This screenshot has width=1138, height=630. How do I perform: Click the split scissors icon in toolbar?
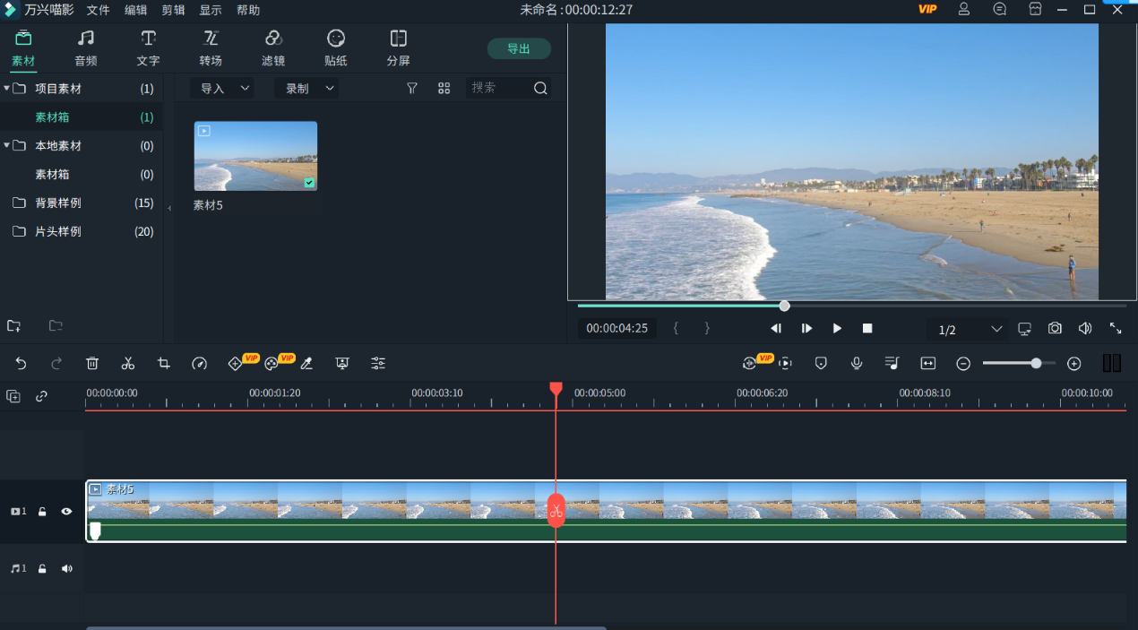pyautogui.click(x=128, y=363)
